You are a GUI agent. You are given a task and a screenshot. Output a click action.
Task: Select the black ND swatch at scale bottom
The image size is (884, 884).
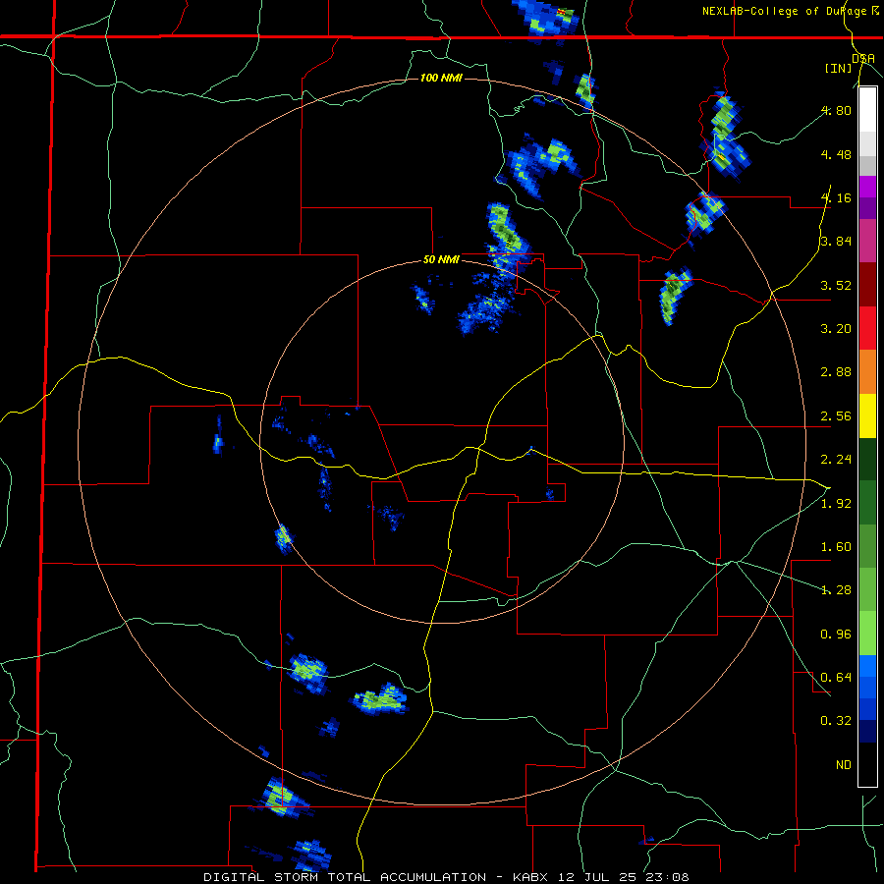point(867,764)
